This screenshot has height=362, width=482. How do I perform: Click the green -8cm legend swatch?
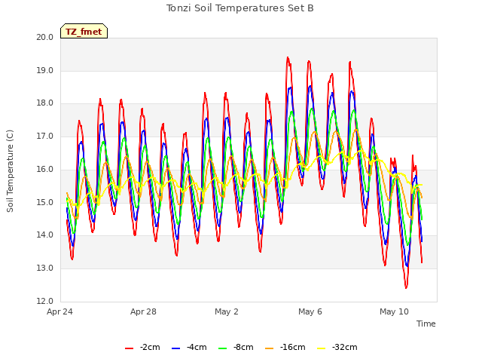(223, 348)
